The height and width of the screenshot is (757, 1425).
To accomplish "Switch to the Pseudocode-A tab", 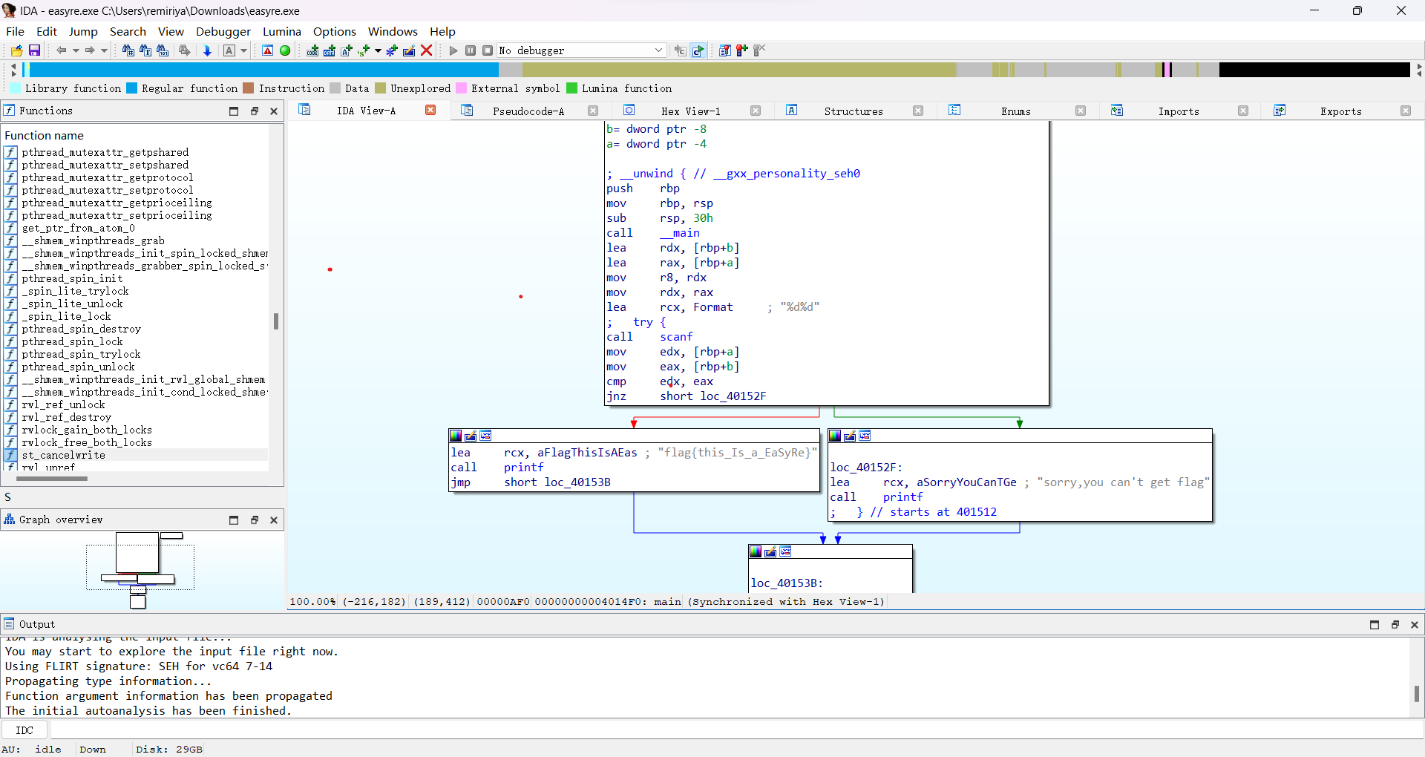I will 528,111.
